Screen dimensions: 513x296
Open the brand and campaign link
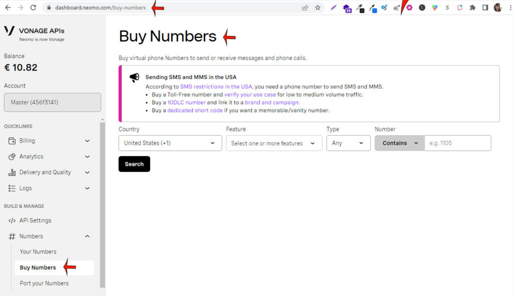click(272, 102)
